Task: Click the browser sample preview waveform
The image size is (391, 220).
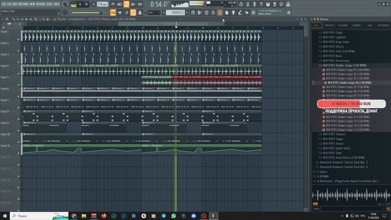Action: (x=351, y=195)
